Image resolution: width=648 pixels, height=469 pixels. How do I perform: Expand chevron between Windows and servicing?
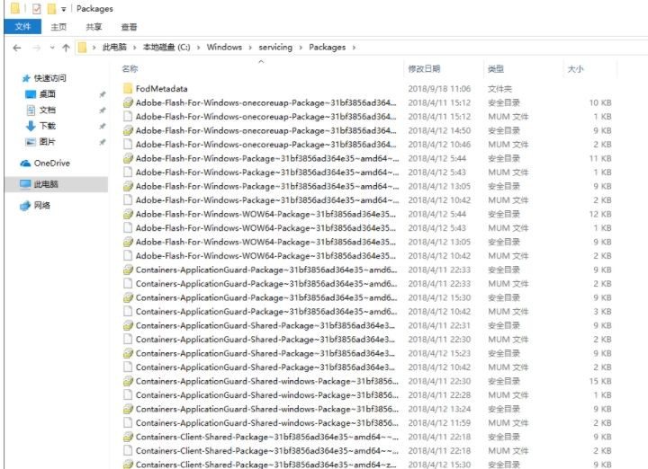point(250,48)
